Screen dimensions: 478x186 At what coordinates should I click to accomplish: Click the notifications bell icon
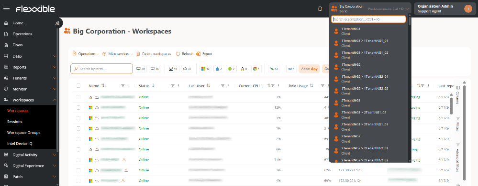coord(320,9)
